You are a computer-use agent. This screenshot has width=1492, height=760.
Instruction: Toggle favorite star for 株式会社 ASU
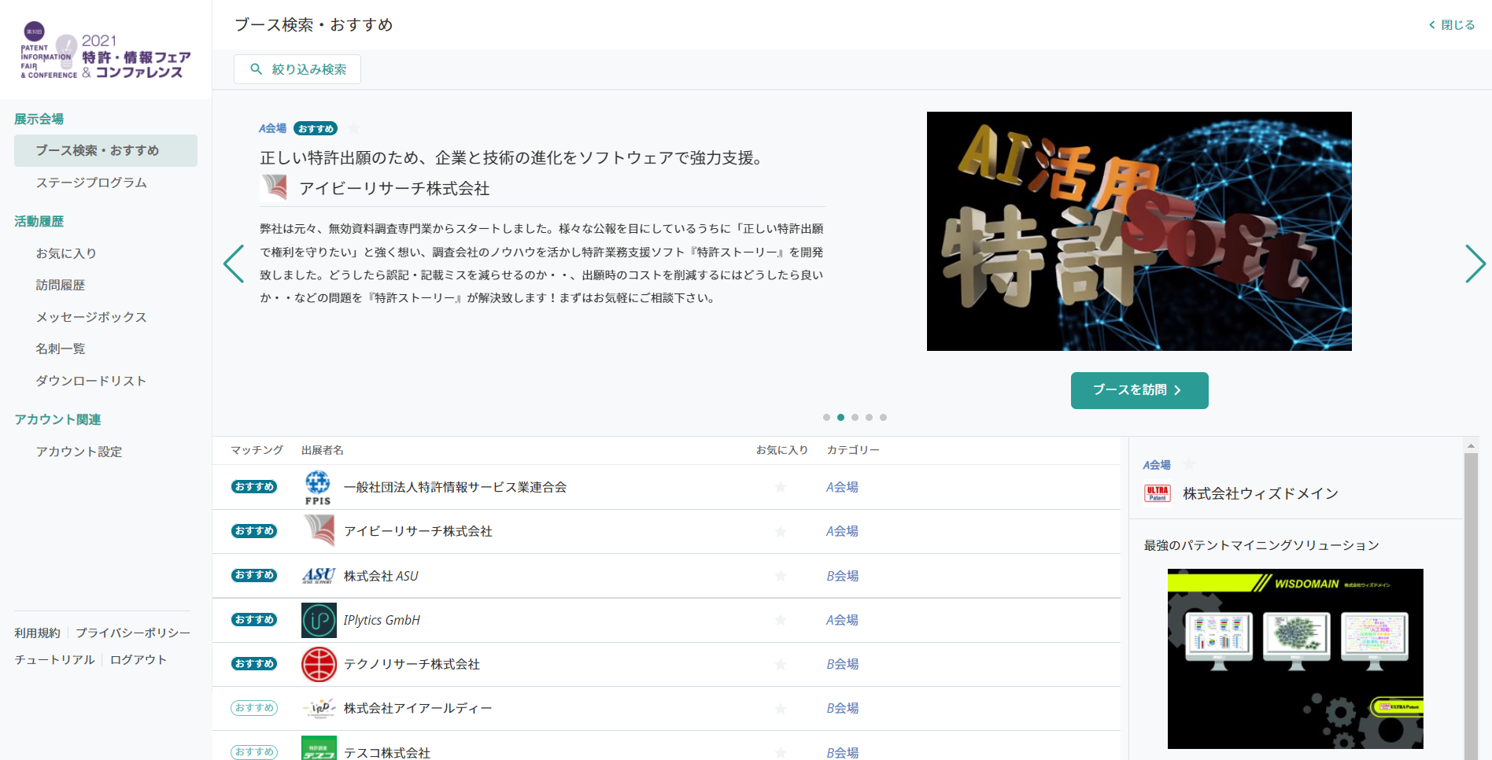tap(781, 576)
